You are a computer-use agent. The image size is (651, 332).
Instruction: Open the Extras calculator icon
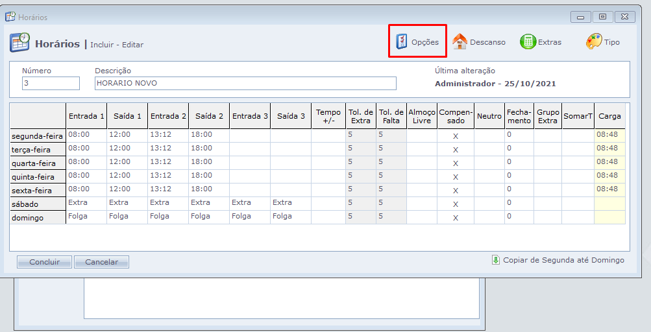(528, 42)
